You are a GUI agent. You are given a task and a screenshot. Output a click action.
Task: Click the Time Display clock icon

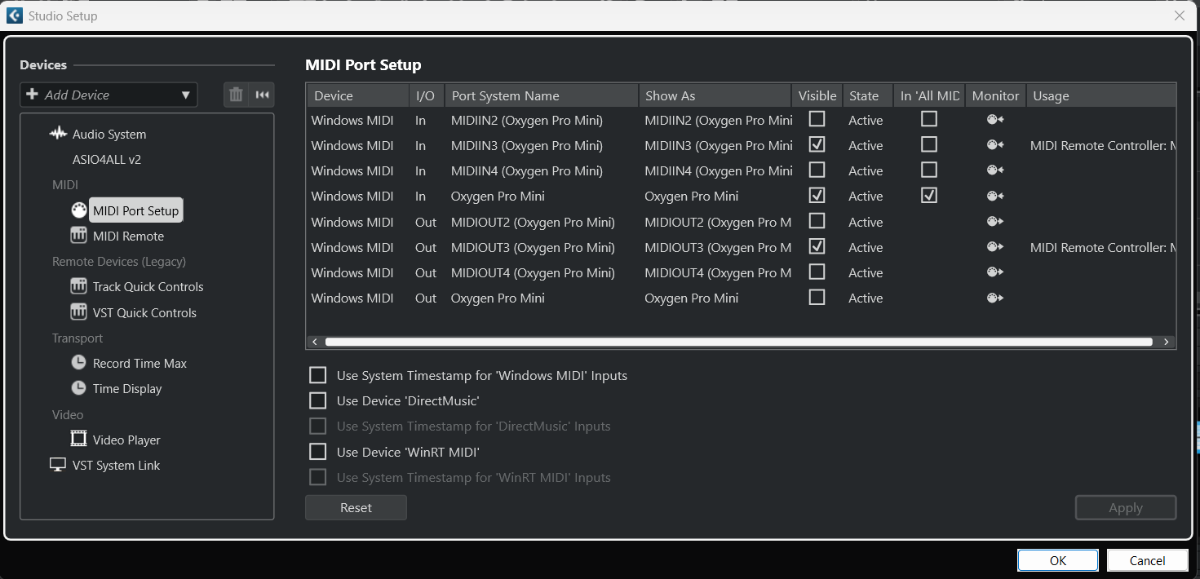coord(78,388)
